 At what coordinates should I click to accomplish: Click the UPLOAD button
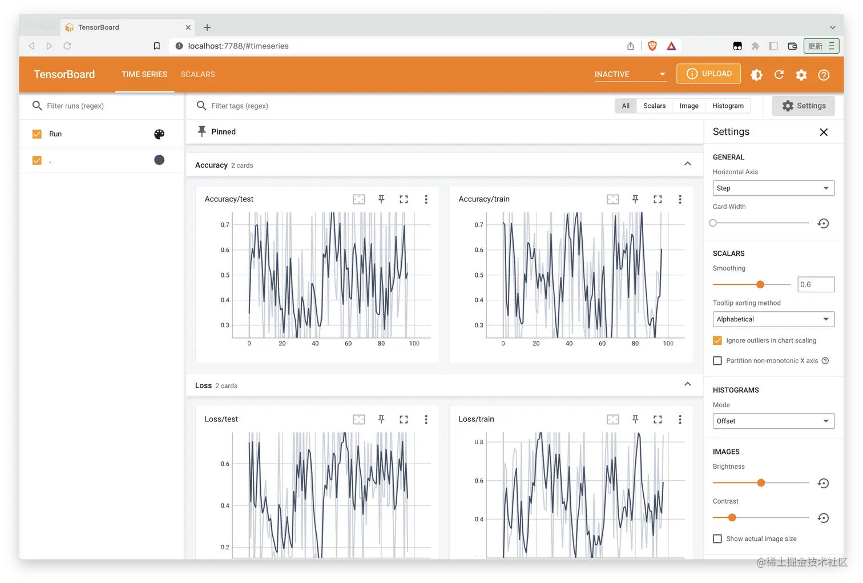(x=708, y=74)
